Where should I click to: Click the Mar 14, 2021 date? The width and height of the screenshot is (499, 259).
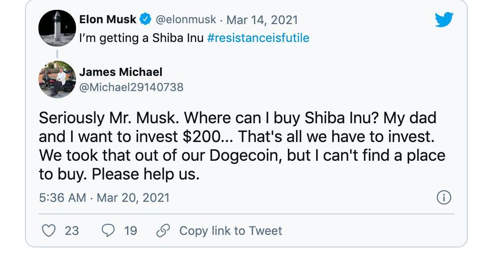coord(262,20)
